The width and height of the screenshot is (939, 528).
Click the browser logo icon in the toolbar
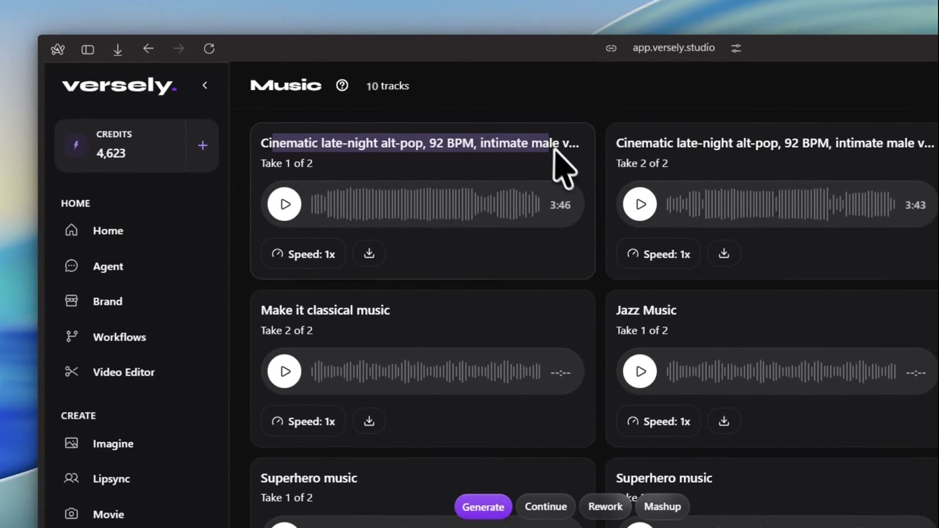pos(58,49)
